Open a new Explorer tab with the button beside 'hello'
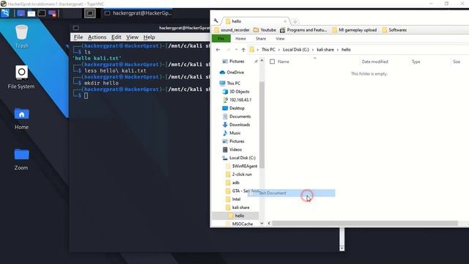 click(x=295, y=21)
